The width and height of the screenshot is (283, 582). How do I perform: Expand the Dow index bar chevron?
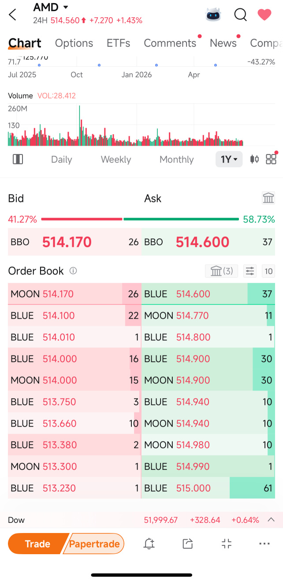(x=272, y=520)
